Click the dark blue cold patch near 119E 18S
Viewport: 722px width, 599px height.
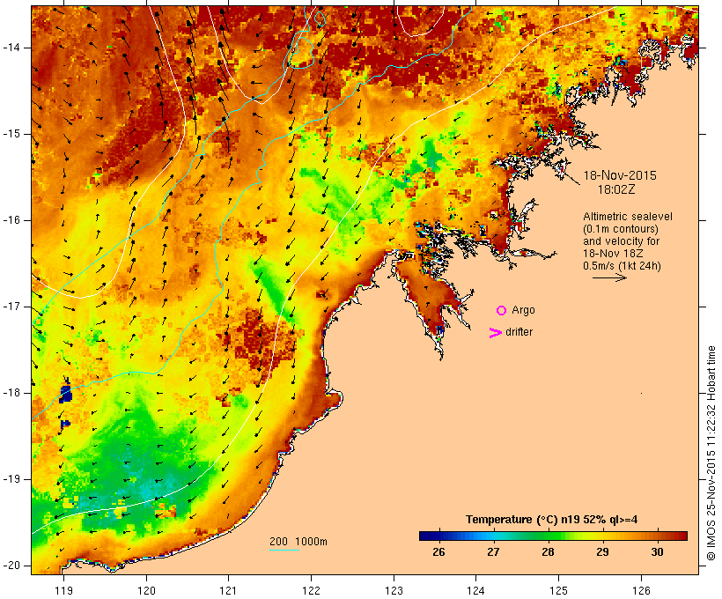tap(66, 393)
